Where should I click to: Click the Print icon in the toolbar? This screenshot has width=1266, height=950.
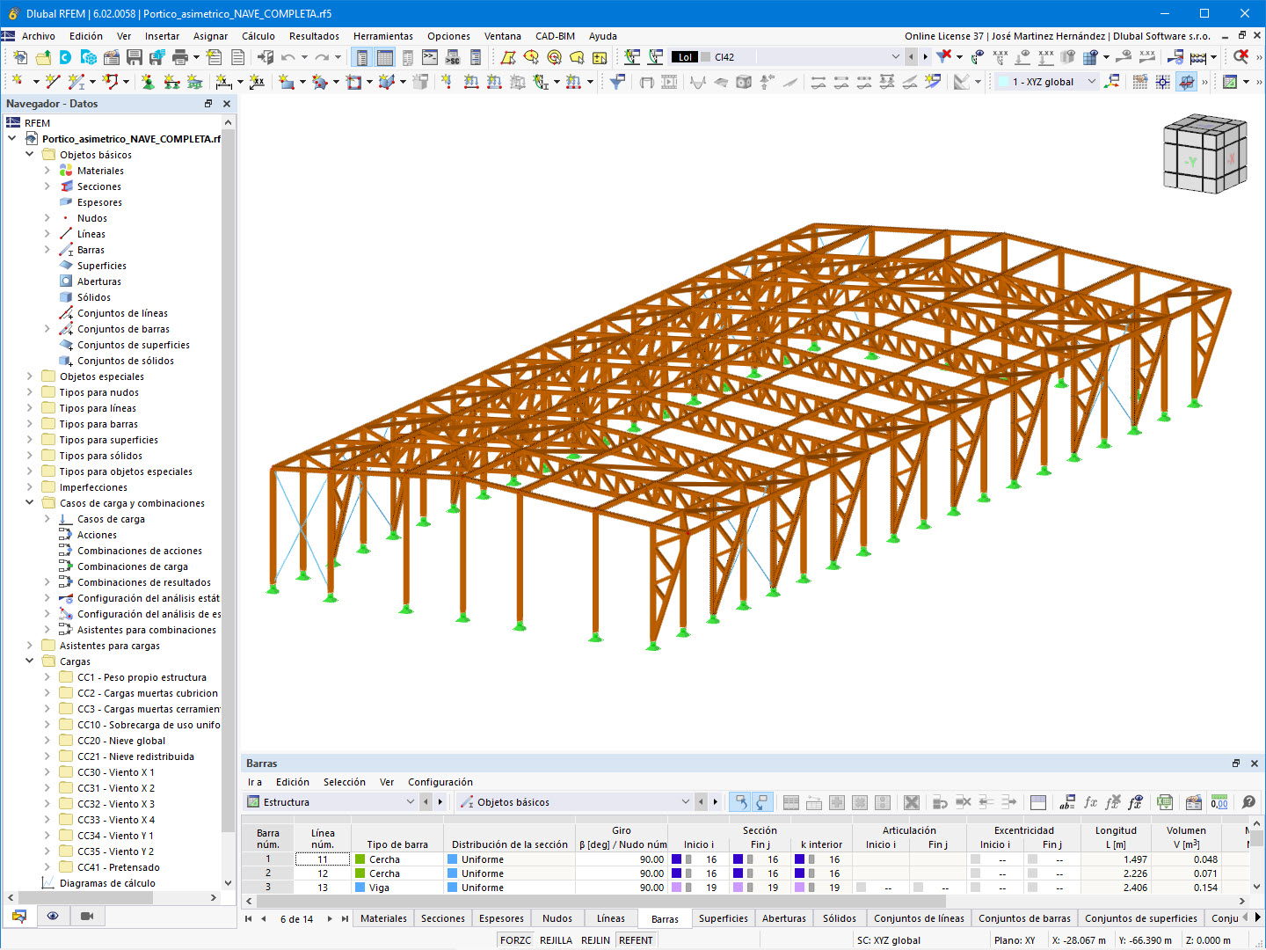(x=180, y=56)
